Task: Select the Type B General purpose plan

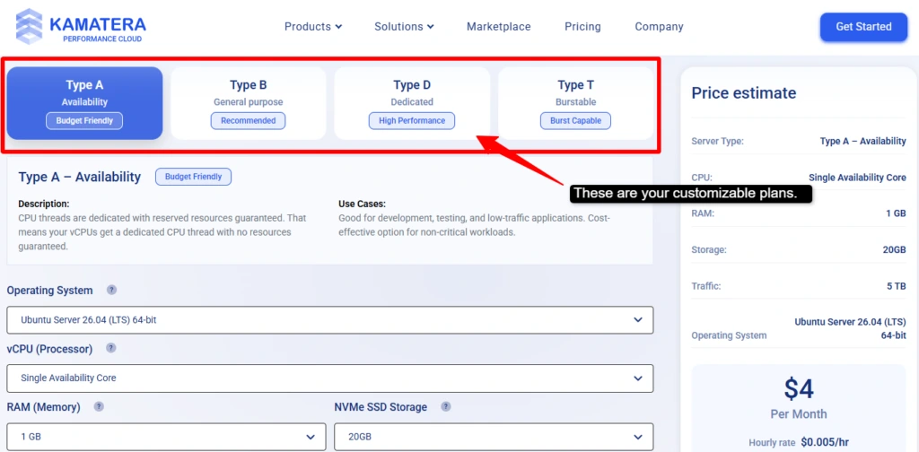Action: click(x=249, y=103)
